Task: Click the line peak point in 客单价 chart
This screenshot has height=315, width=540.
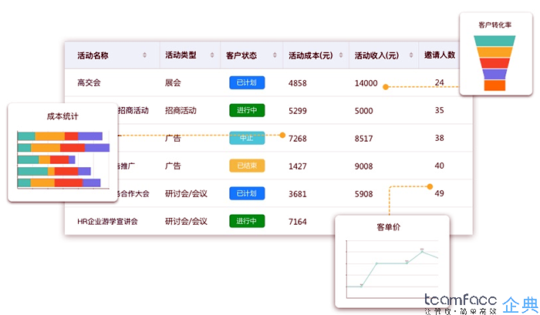Action: (422, 251)
